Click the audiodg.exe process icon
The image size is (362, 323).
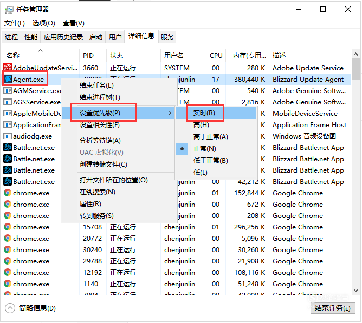[x=8, y=136]
